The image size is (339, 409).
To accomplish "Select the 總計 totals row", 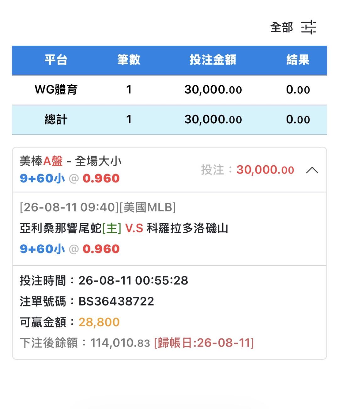I will pos(169,120).
